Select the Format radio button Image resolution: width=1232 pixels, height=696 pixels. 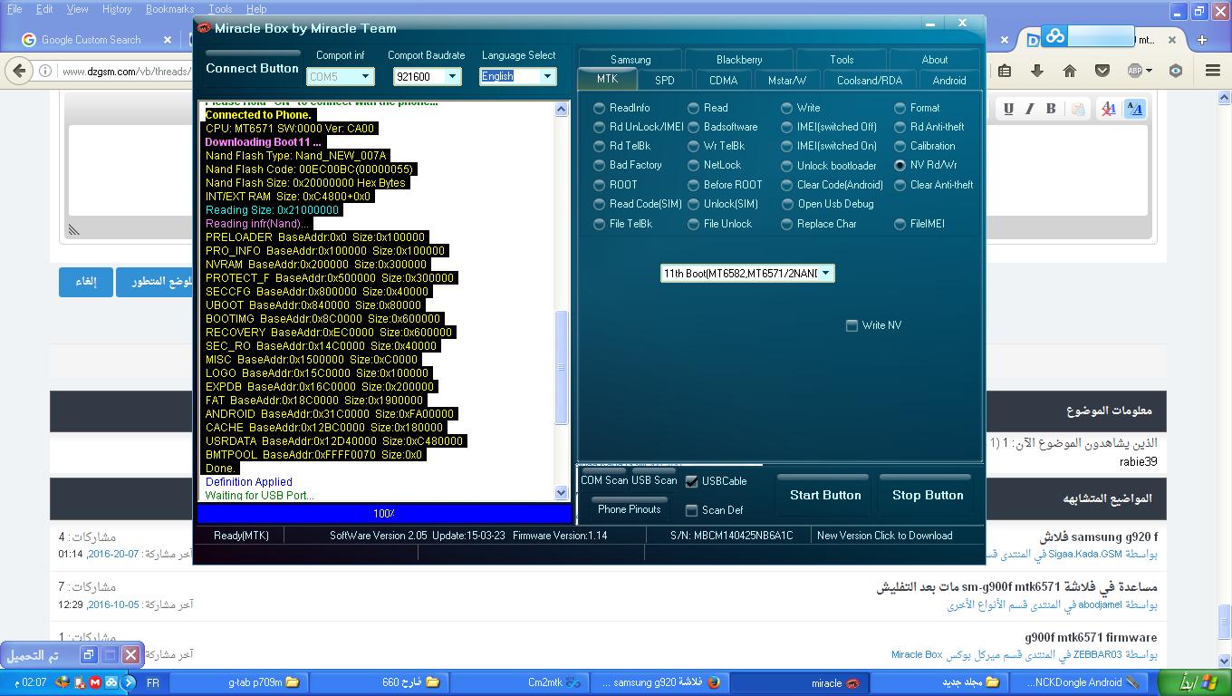pyautogui.click(x=900, y=108)
